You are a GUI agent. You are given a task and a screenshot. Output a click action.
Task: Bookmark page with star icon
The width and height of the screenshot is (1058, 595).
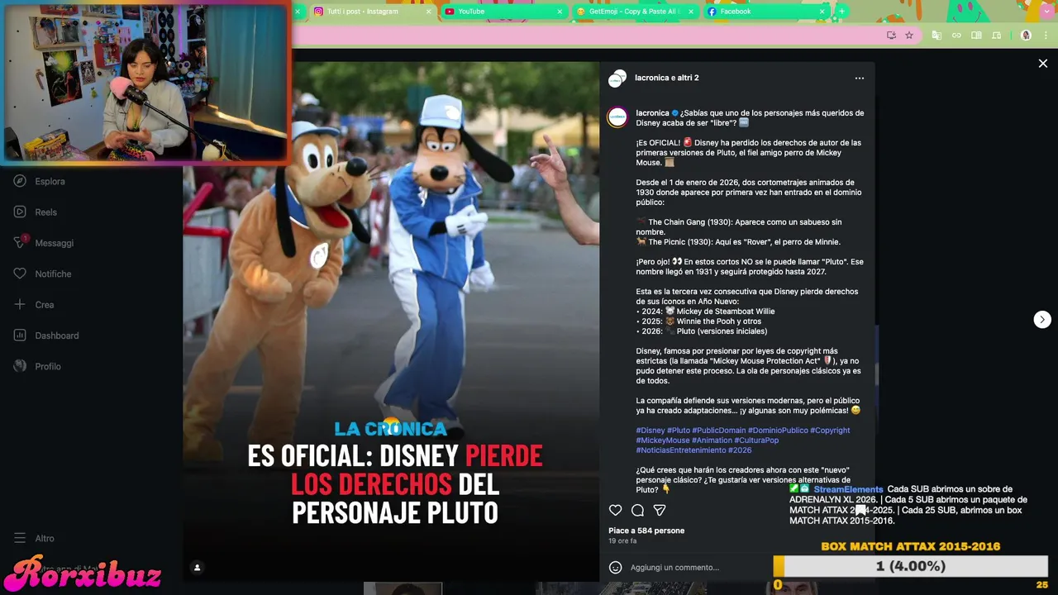[909, 36]
